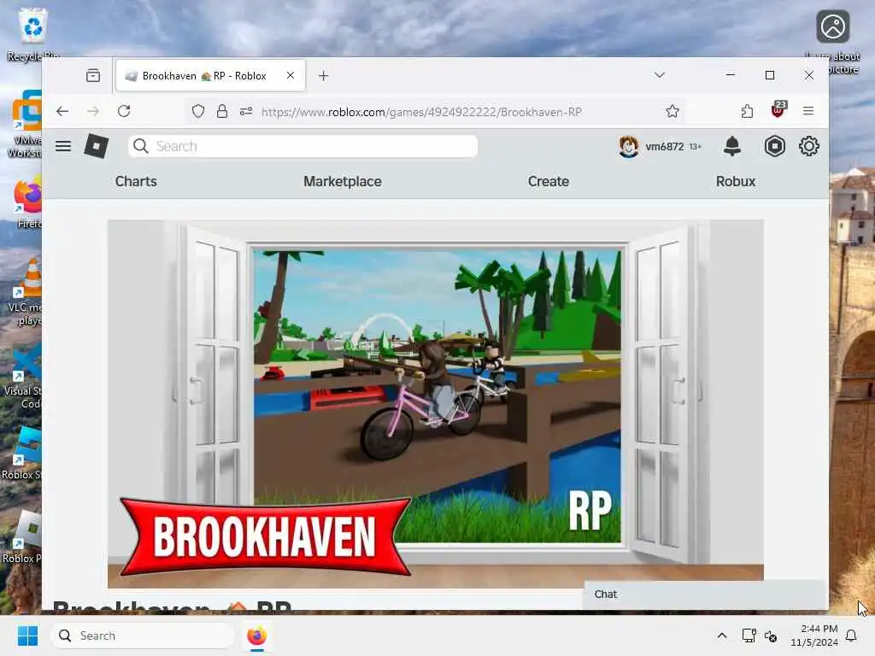The height and width of the screenshot is (656, 875).
Task: Open the Roblox hamburger navigation menu
Action: (63, 146)
